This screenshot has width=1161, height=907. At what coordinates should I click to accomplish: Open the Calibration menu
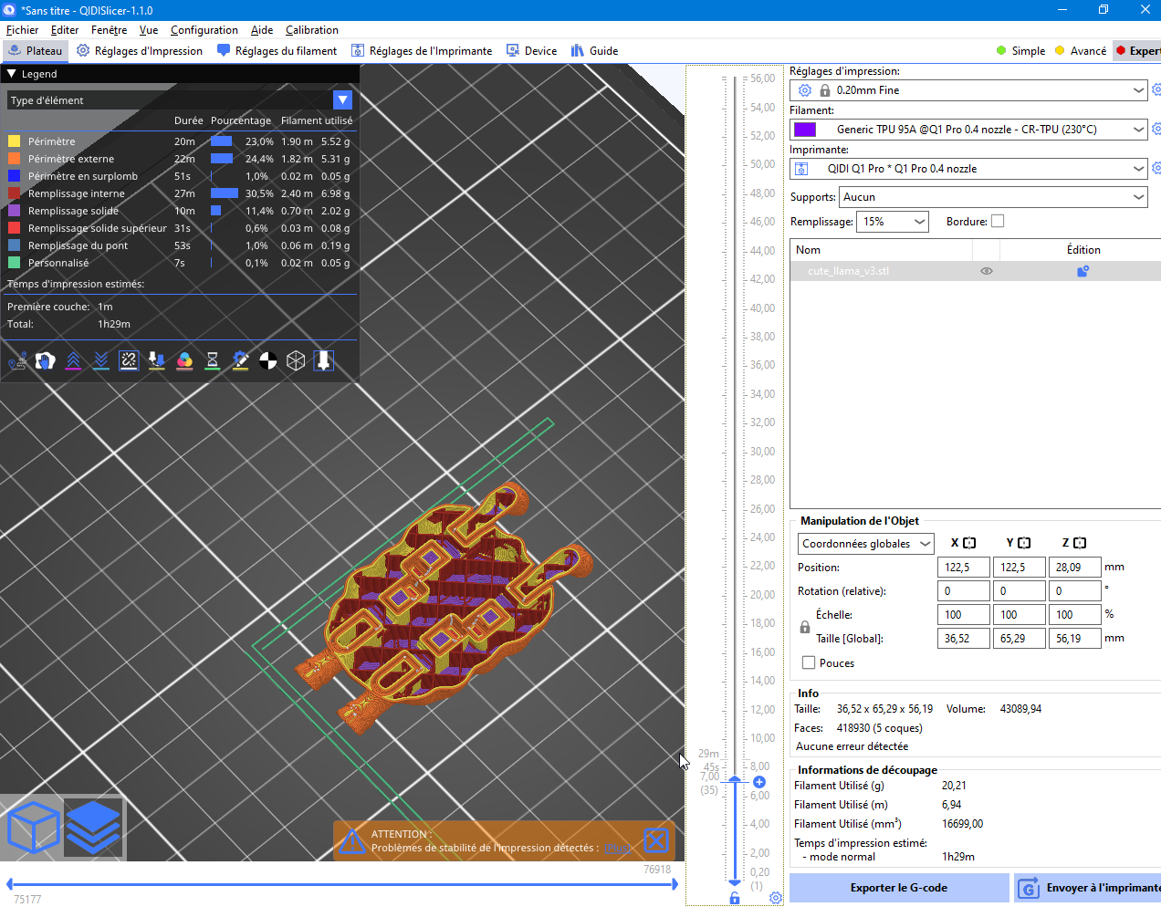(x=312, y=30)
